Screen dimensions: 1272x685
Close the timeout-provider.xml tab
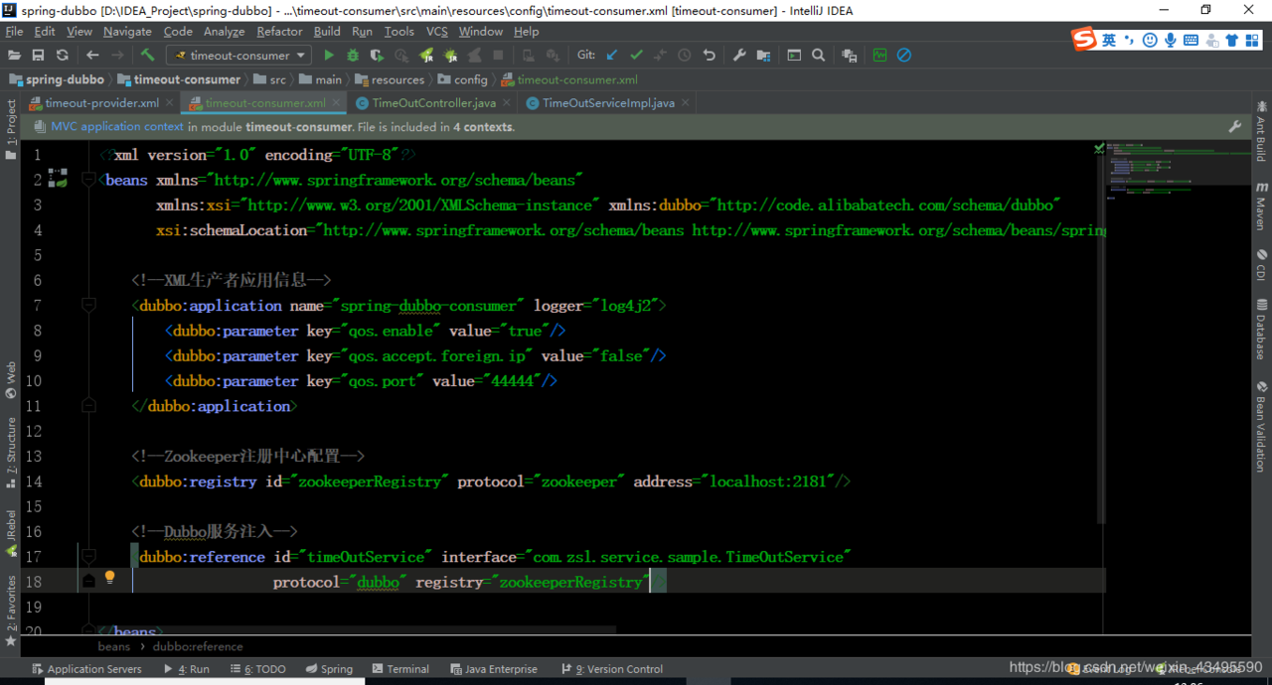click(x=170, y=103)
